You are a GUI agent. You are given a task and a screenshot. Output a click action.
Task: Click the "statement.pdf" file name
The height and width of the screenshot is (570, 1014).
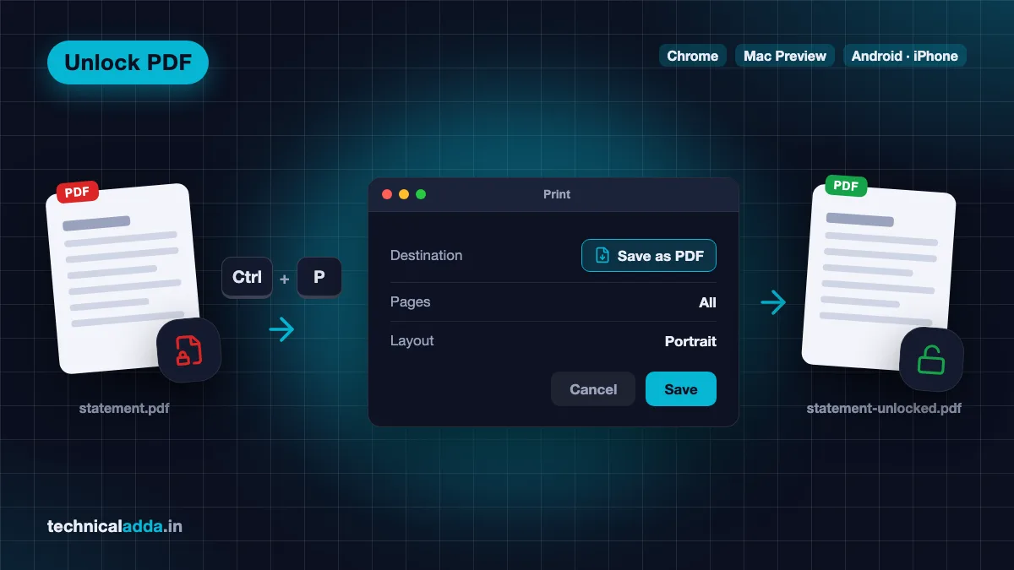coord(124,409)
